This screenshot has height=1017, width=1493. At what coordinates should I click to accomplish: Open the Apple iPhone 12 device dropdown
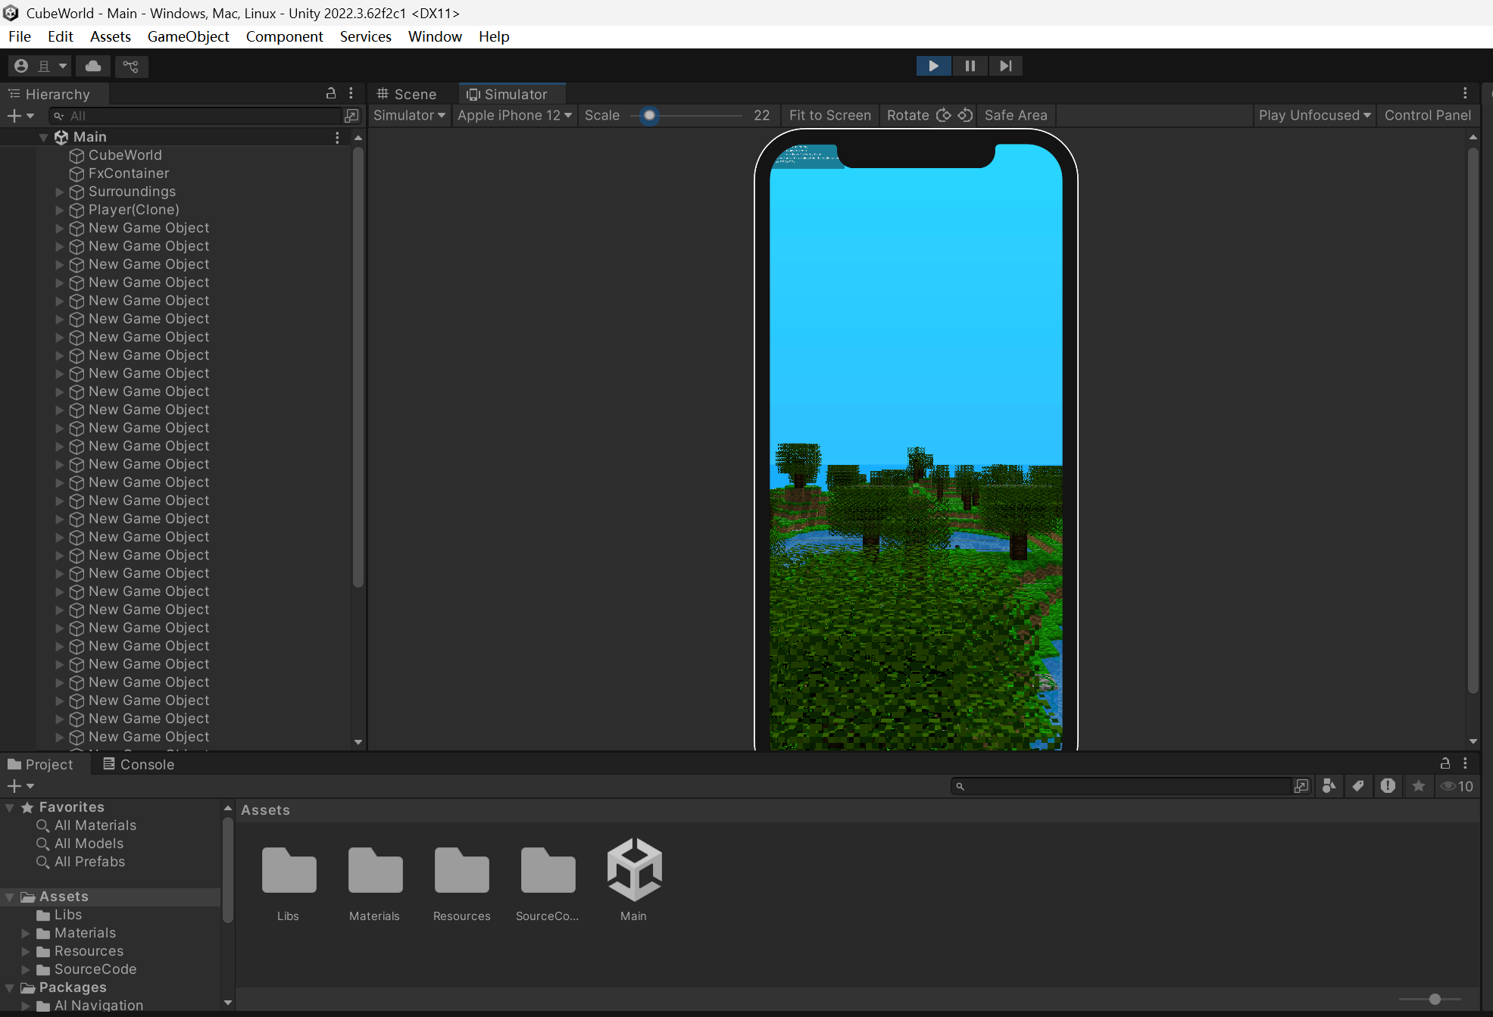click(514, 115)
